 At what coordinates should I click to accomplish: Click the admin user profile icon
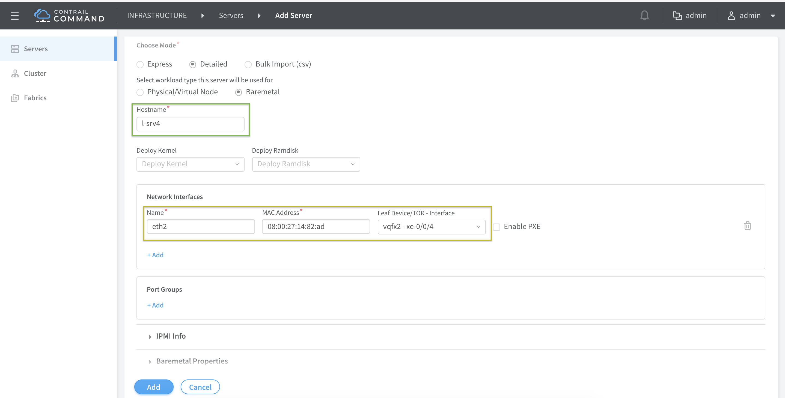pyautogui.click(x=731, y=16)
